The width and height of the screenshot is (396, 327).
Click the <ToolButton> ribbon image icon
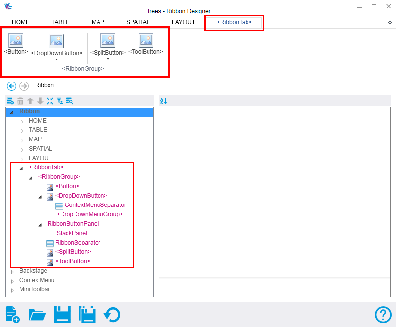[146, 41]
